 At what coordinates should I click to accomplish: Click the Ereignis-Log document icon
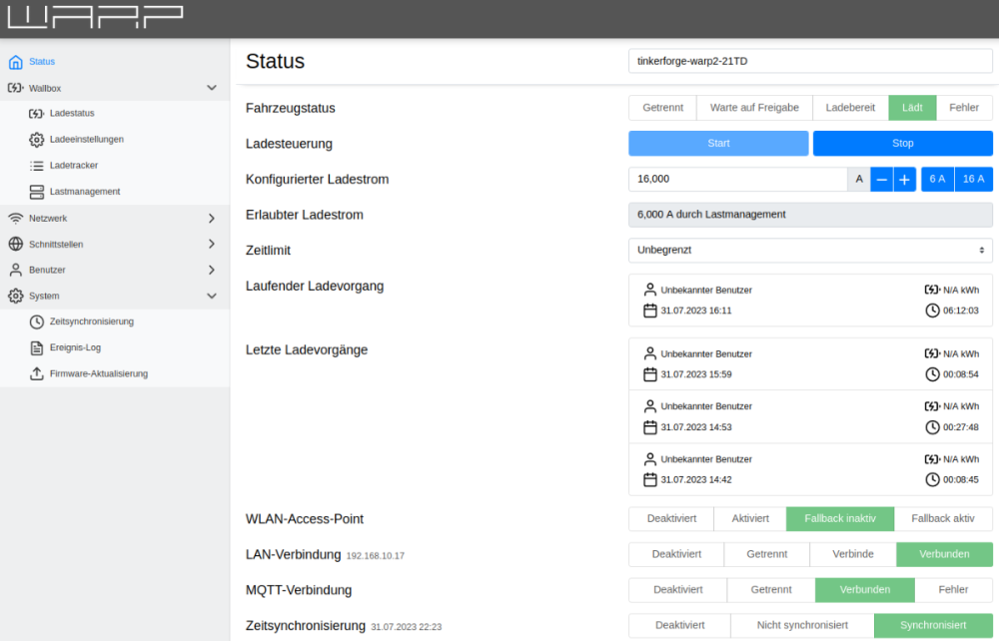tap(37, 347)
